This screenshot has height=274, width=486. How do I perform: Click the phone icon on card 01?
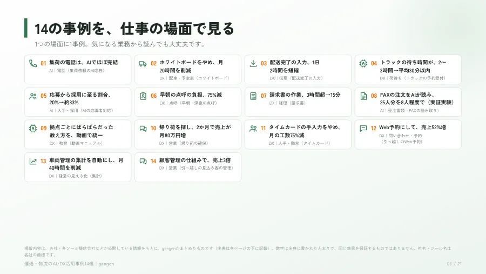click(x=33, y=63)
